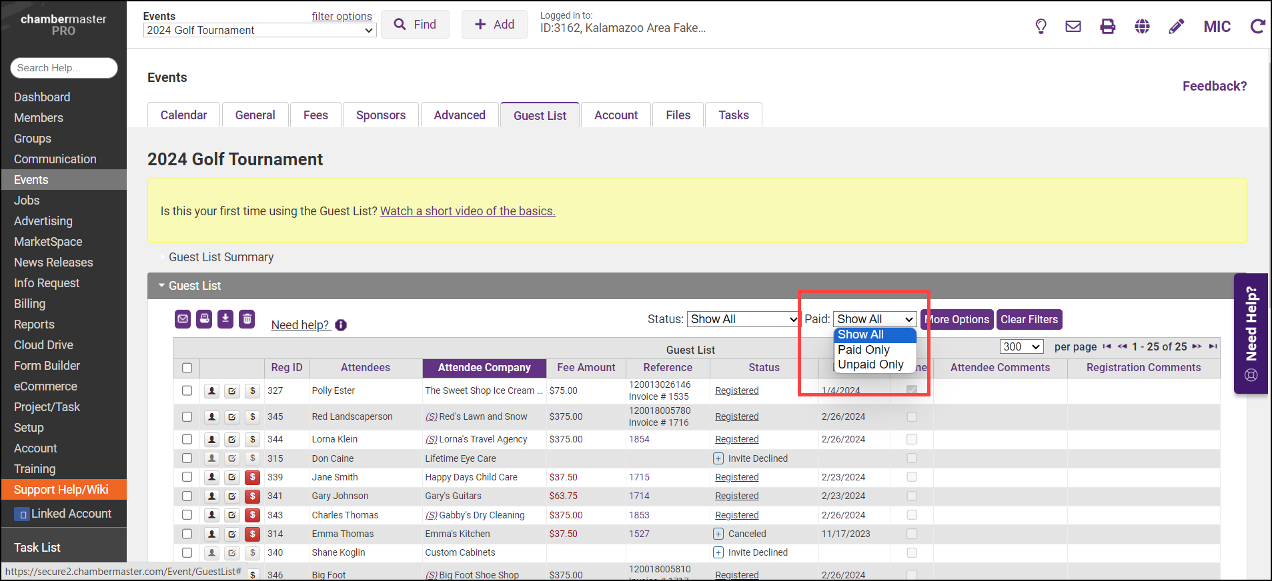Screen dimensions: 1272x581
Task: Click the purple email icon above guest list
Action: [183, 319]
